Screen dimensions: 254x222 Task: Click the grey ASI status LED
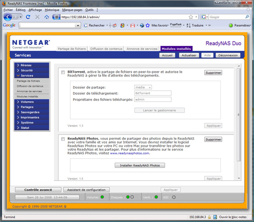click(x=174, y=197)
